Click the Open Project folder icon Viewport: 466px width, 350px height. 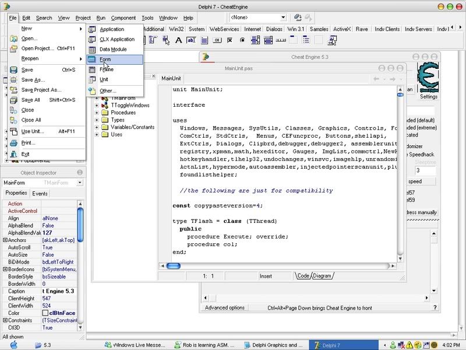(x=13, y=48)
